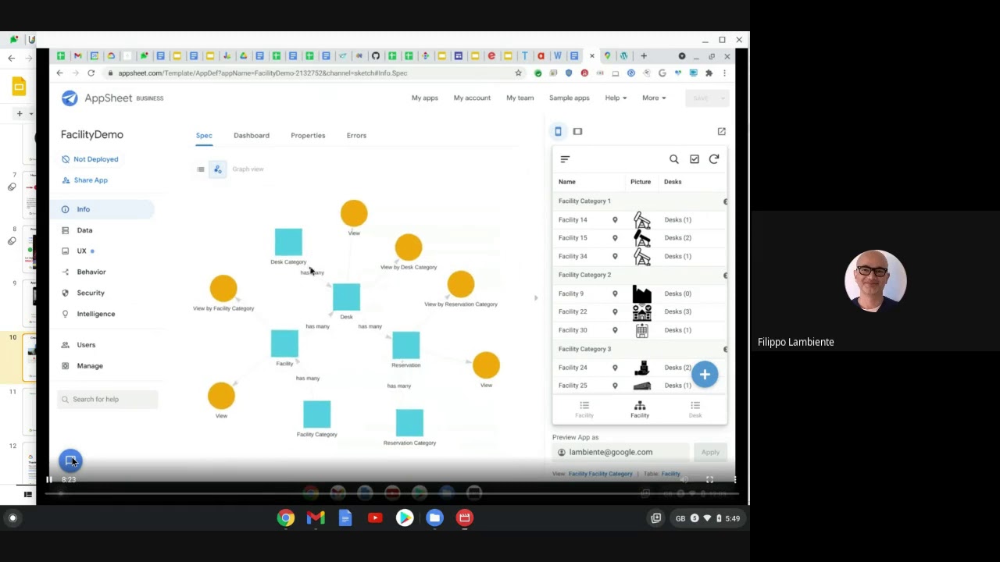Click the Search for help field

(x=108, y=400)
